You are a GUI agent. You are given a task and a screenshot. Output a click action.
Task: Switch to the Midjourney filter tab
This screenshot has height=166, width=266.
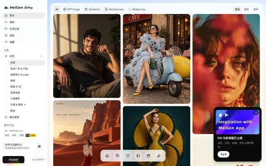point(137,9)
